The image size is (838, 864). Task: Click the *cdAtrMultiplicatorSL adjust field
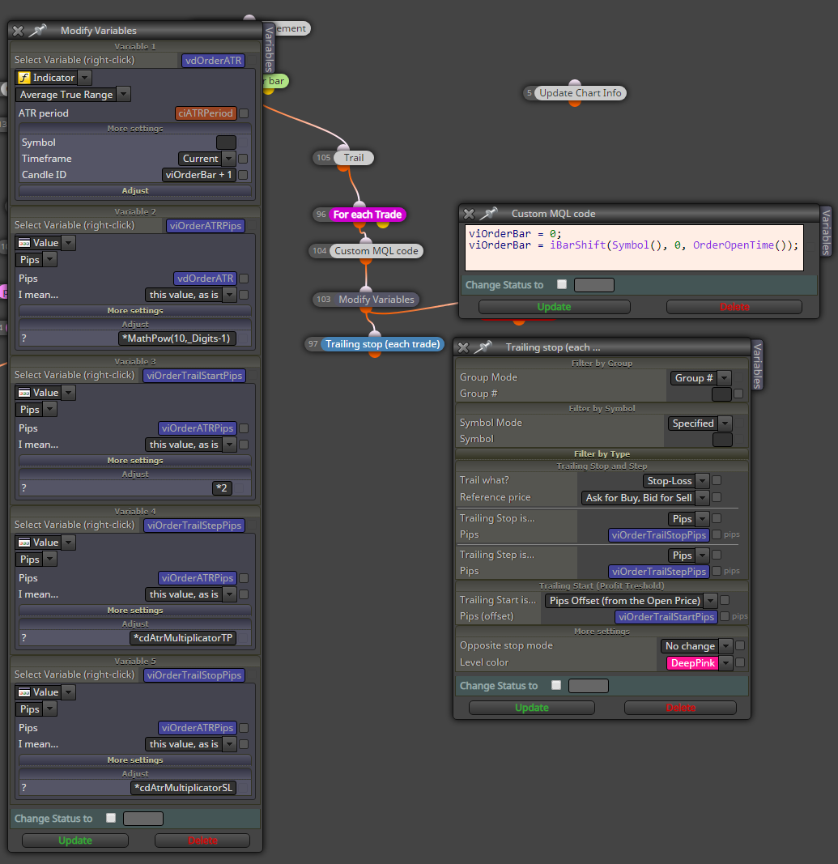(184, 788)
